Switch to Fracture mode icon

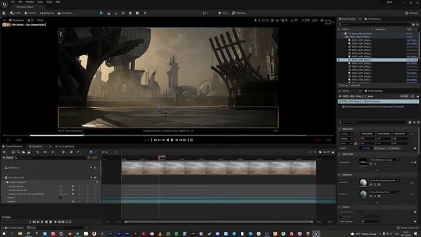pos(130,13)
